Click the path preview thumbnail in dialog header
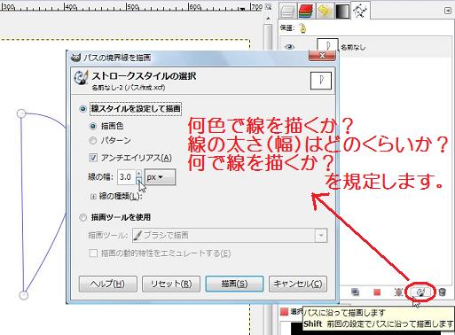The width and height of the screenshot is (455, 335). coord(321,81)
